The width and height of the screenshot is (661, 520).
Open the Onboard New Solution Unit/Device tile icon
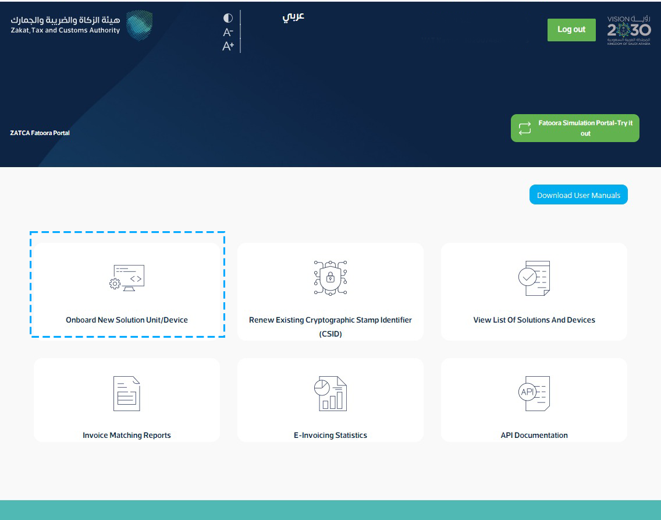(x=127, y=278)
